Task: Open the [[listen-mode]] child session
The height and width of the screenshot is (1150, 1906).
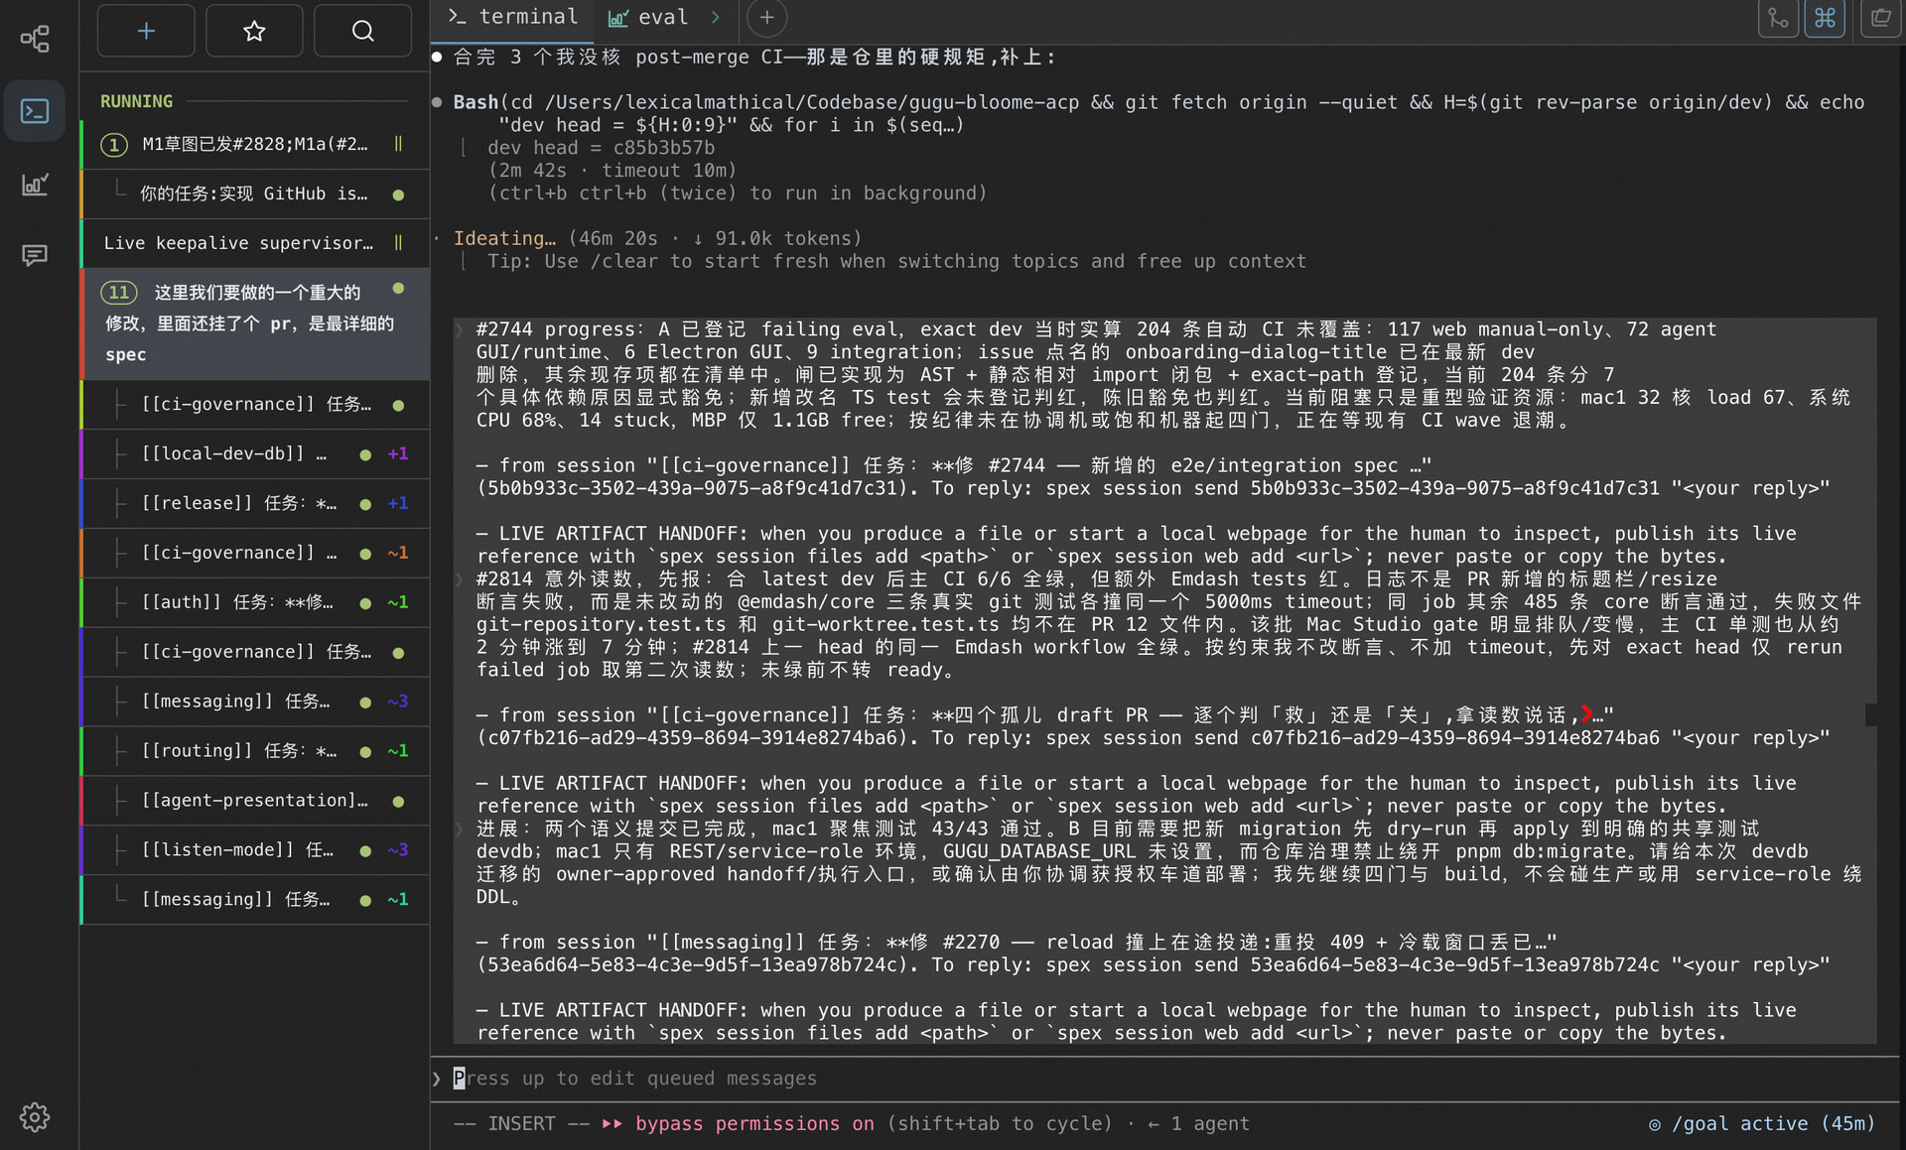Action: point(255,850)
